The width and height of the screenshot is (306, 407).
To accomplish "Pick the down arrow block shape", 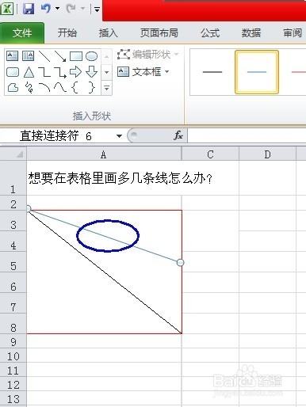I will point(91,72).
